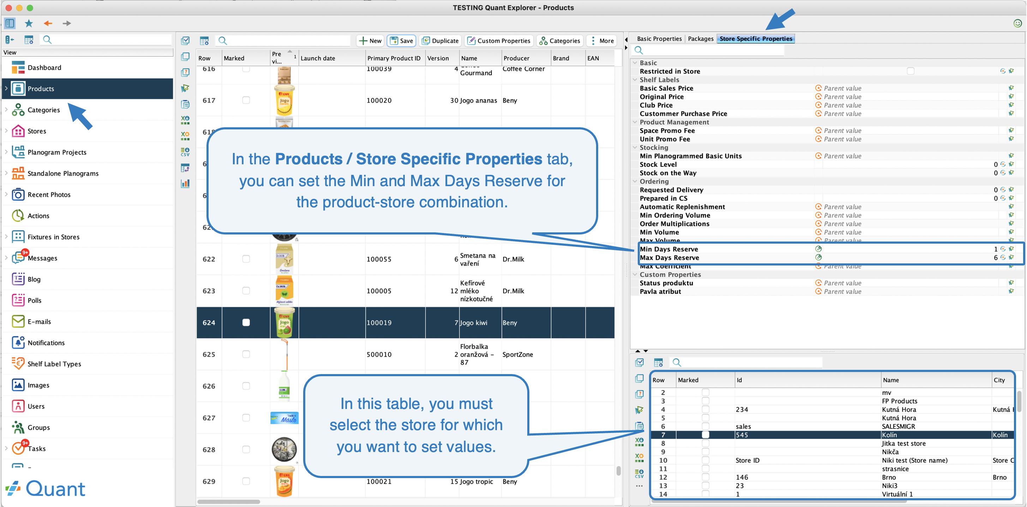Collapse the Stocking group
Image resolution: width=1027 pixels, height=507 pixels.
coord(635,147)
